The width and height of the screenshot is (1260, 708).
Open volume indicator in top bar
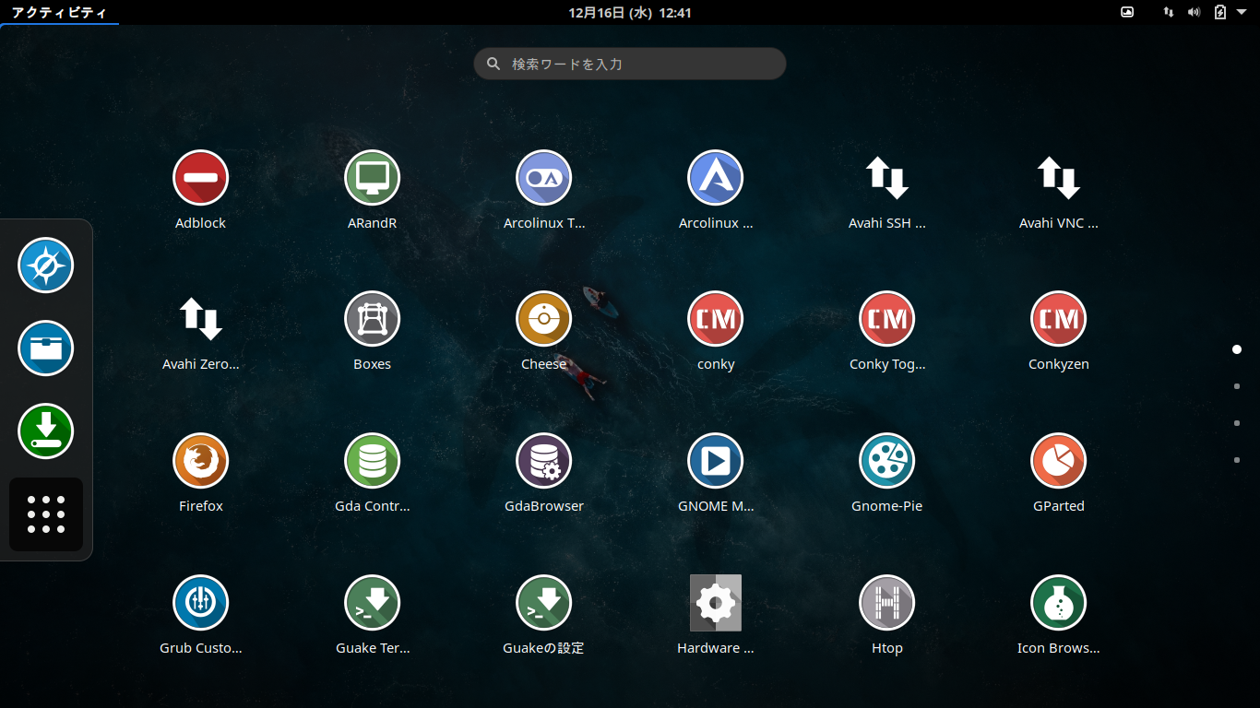pos(1194,12)
